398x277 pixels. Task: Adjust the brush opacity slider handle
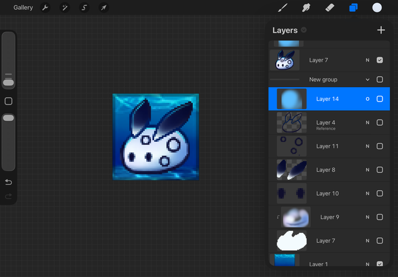(x=8, y=118)
